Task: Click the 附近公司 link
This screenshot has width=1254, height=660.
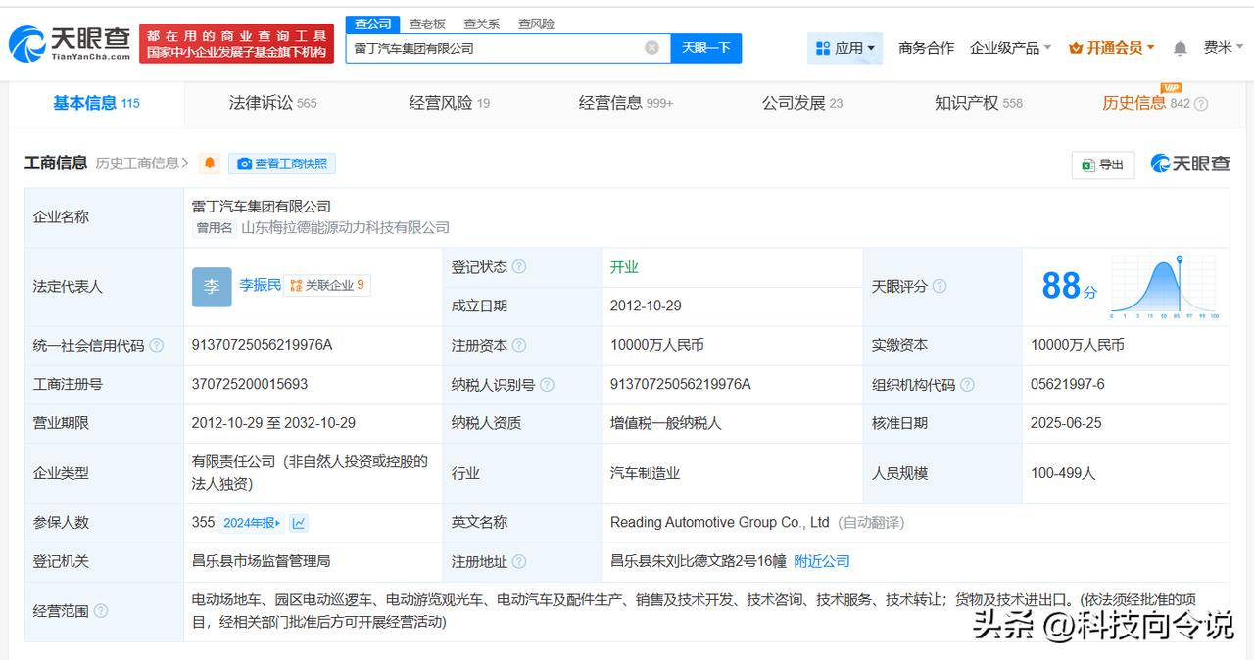Action: coord(822,561)
